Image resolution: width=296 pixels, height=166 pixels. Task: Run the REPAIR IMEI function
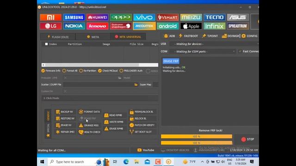coord(65,132)
